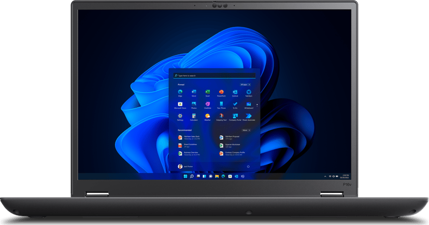The height and width of the screenshot is (225, 429).
Task: Open the Power Automate pinned app
Action: point(248,117)
